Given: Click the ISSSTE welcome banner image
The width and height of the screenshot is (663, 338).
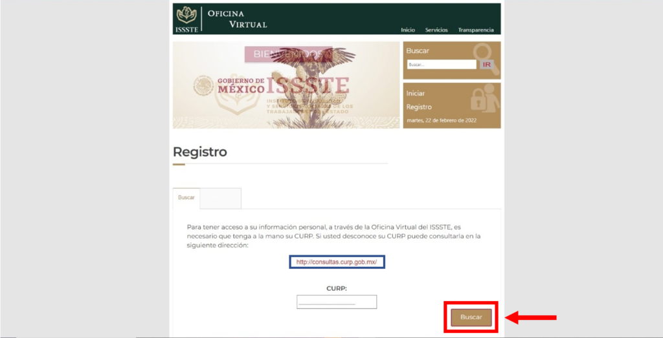Looking at the screenshot, I should pos(286,85).
